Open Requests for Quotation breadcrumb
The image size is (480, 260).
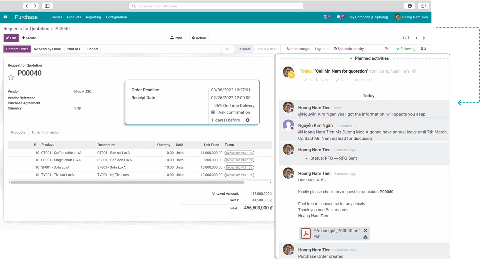26,28
